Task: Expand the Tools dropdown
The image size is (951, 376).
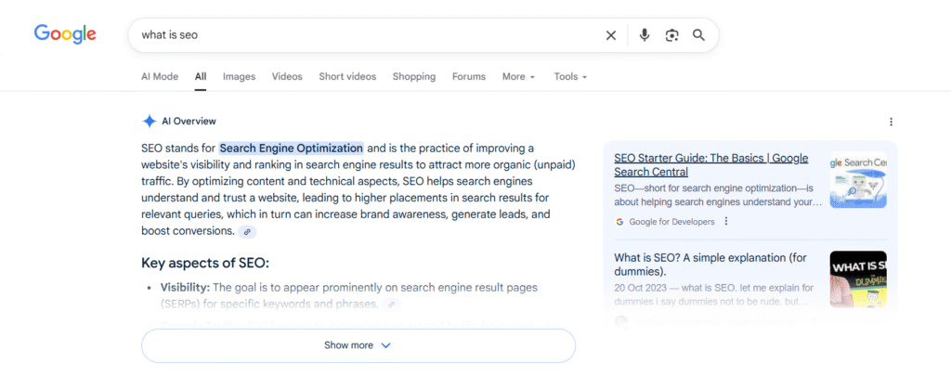Action: coord(570,76)
